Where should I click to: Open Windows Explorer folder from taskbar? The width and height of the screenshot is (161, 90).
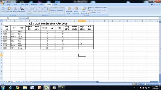click(25, 88)
